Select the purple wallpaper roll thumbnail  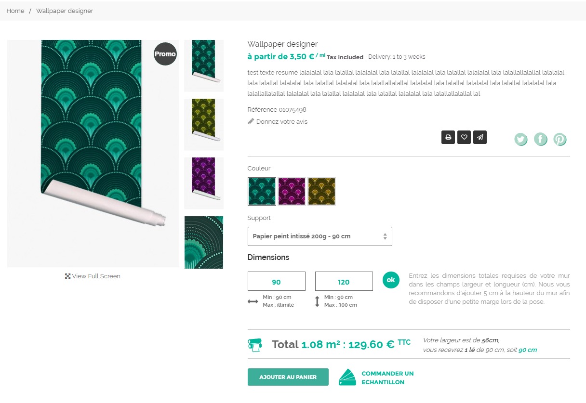[x=204, y=183]
